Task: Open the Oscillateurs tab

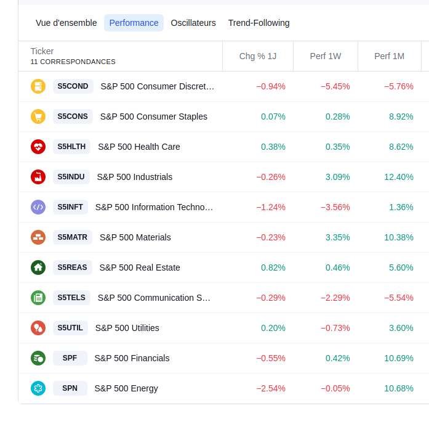Action: (x=193, y=23)
